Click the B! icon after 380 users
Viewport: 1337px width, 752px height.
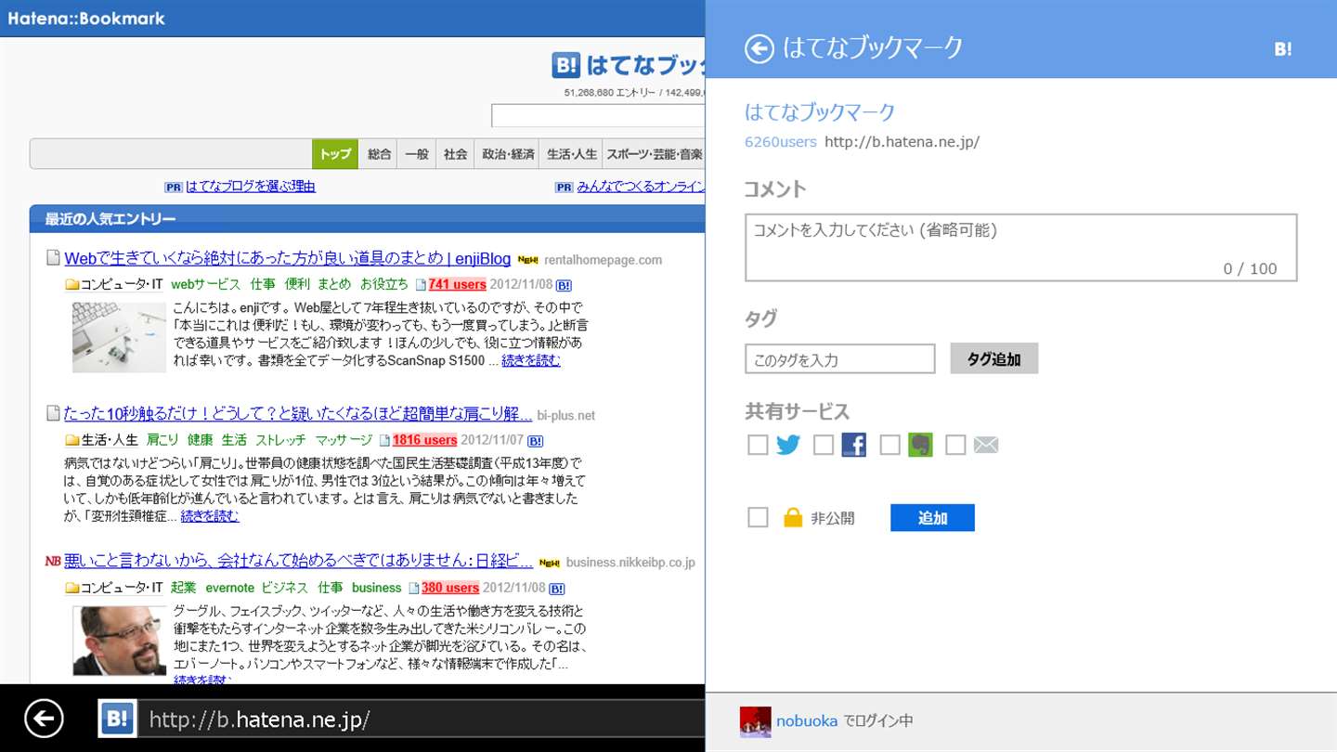pyautogui.click(x=557, y=589)
